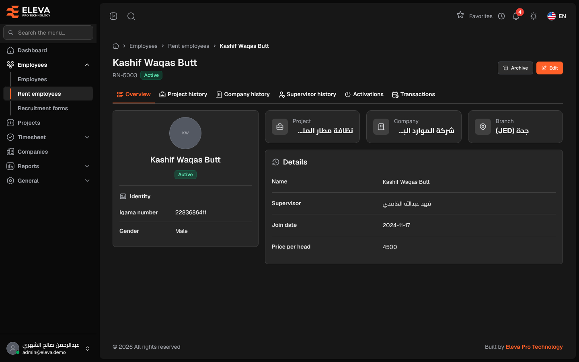Click the Favorites star icon
The image size is (579, 362).
pyautogui.click(x=460, y=15)
